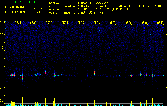Click the Receiver label
This screenshot has width=167, height=106.
(x=54, y=9)
